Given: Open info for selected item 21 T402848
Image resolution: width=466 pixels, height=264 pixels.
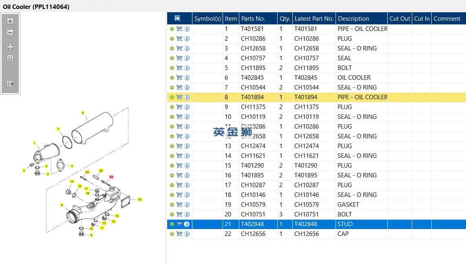Looking at the screenshot, I should (x=187, y=224).
